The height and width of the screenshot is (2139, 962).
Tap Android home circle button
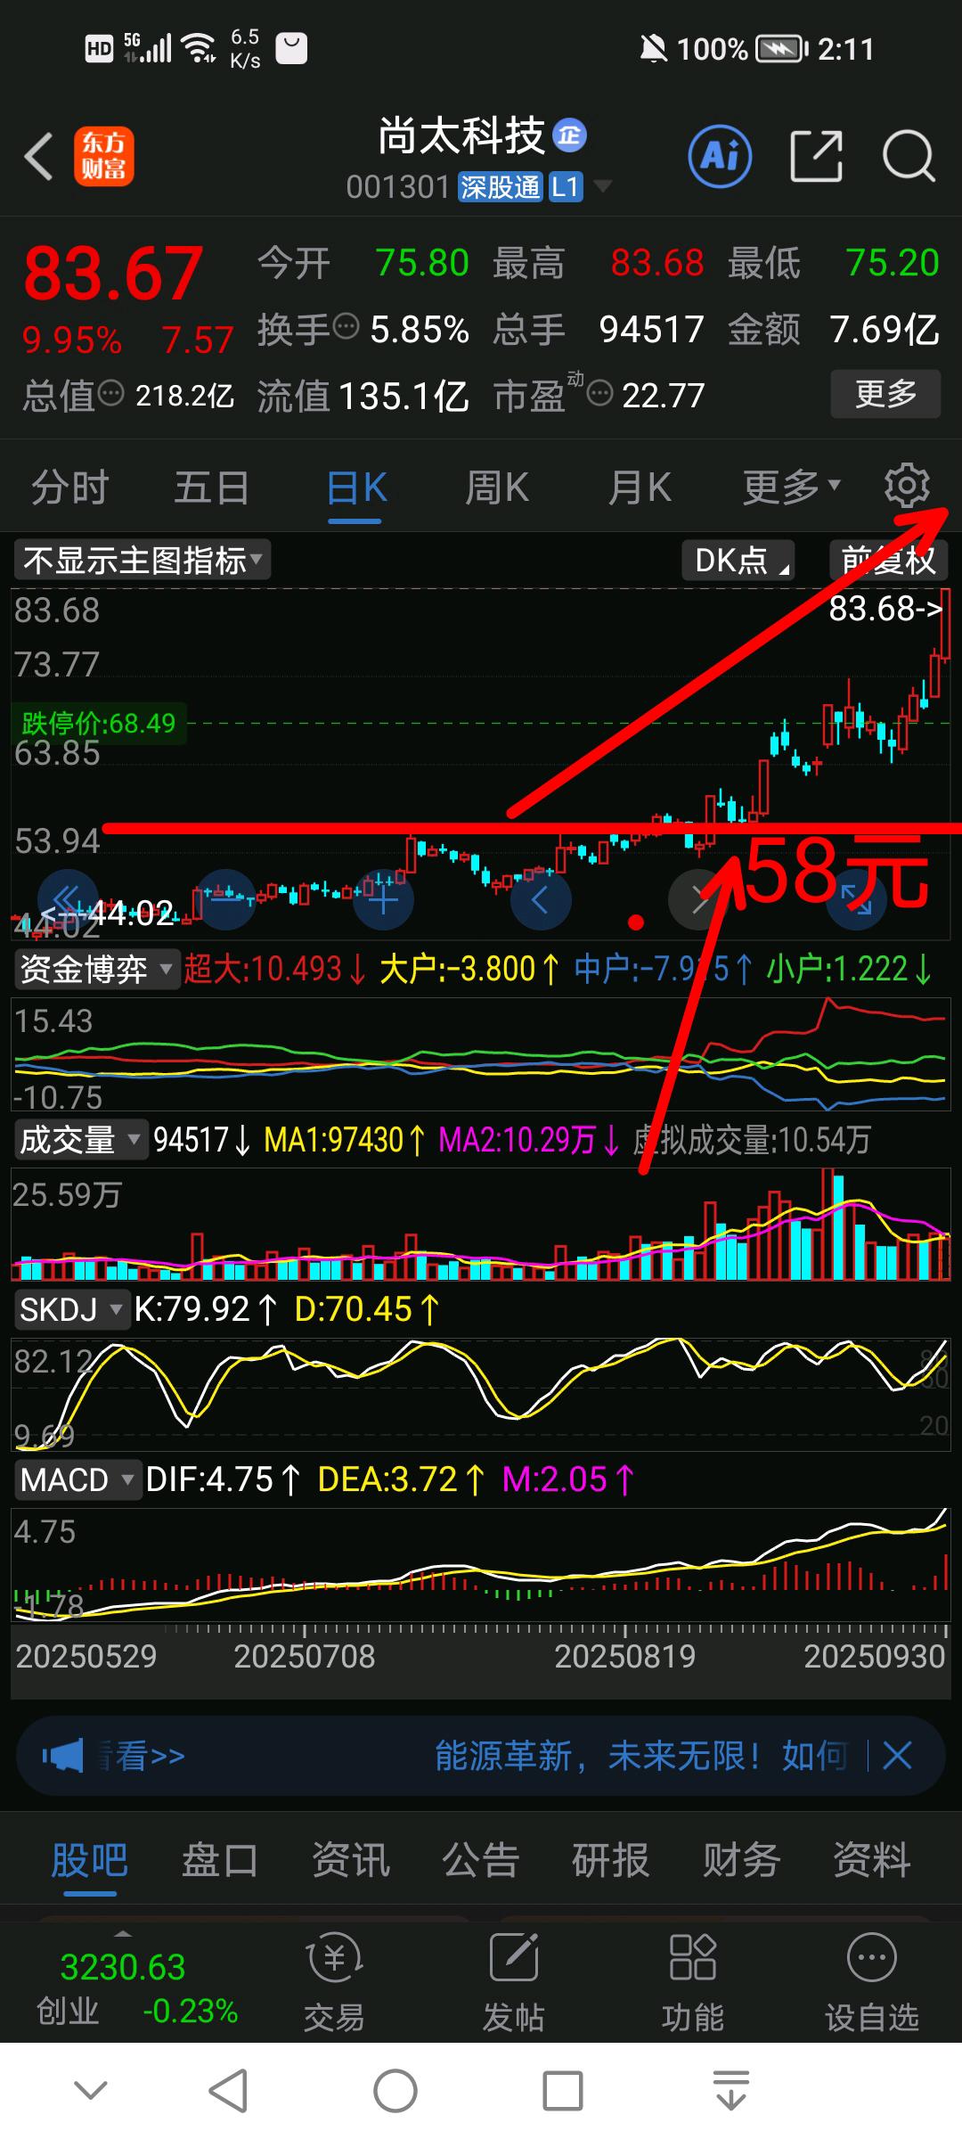(x=395, y=2090)
